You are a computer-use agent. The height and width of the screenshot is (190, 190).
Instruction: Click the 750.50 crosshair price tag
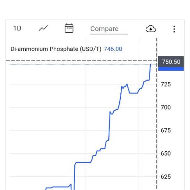coord(171,62)
